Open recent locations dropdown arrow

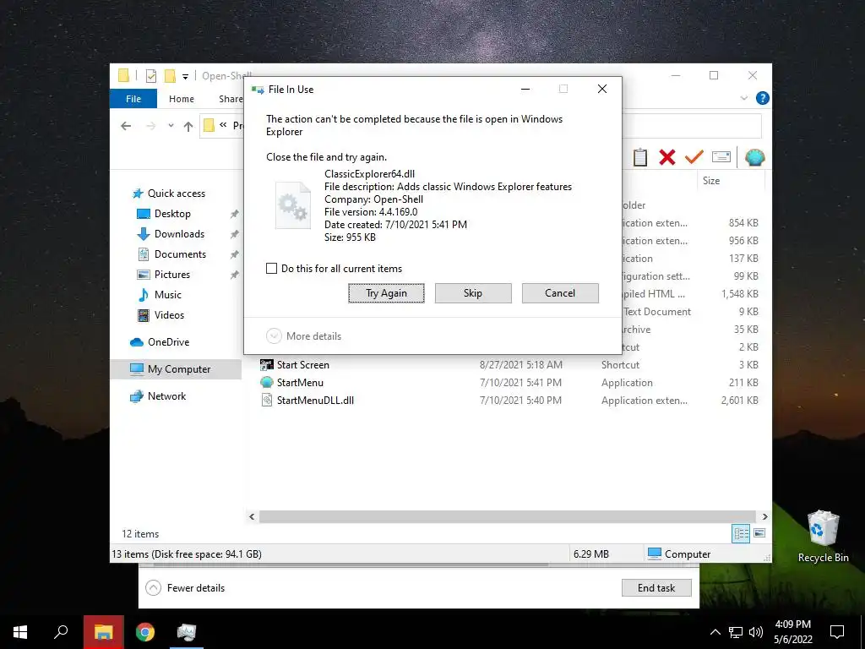pyautogui.click(x=171, y=126)
